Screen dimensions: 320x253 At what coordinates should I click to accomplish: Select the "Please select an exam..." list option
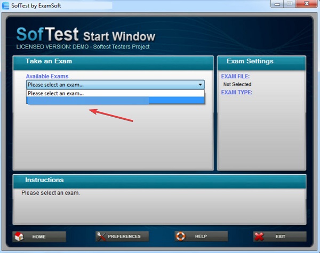(x=115, y=93)
